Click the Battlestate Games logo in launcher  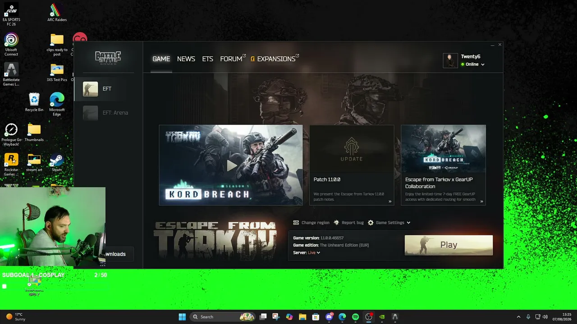point(108,57)
